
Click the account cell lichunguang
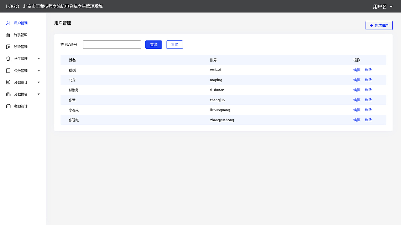pos(220,110)
